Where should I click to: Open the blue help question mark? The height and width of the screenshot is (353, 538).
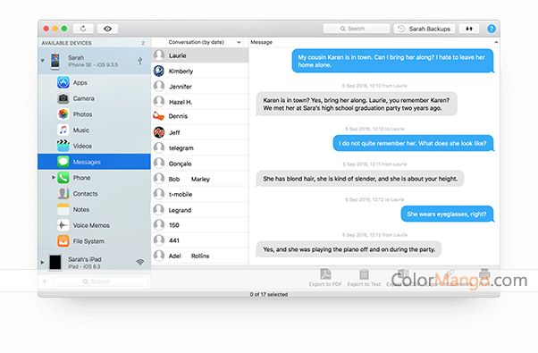[x=492, y=29]
